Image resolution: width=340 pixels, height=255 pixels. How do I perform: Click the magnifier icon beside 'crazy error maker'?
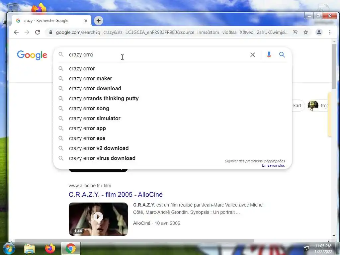[x=61, y=78]
